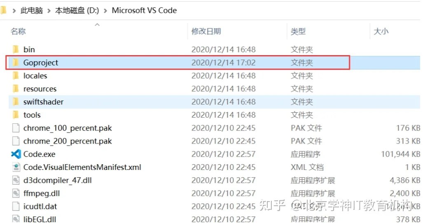Click chrome_100_percent.pak file icon
423x223 pixels.
click(x=16, y=128)
